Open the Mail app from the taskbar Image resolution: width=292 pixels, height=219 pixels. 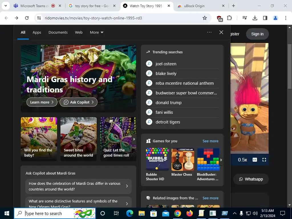[x=166, y=213]
